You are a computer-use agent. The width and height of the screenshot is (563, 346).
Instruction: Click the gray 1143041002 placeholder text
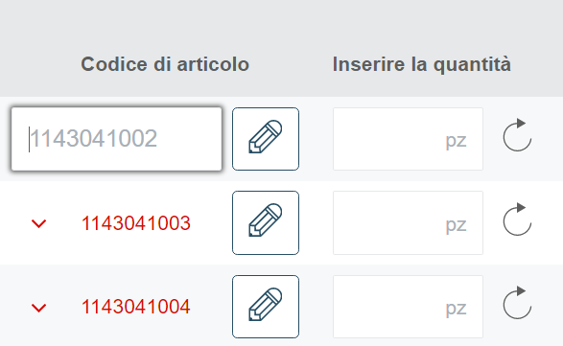93,139
